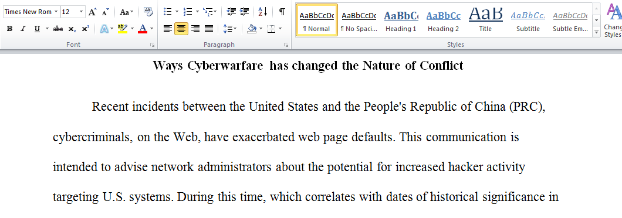Image resolution: width=622 pixels, height=218 pixels.
Task: Apply a numbered list
Action: 188,12
